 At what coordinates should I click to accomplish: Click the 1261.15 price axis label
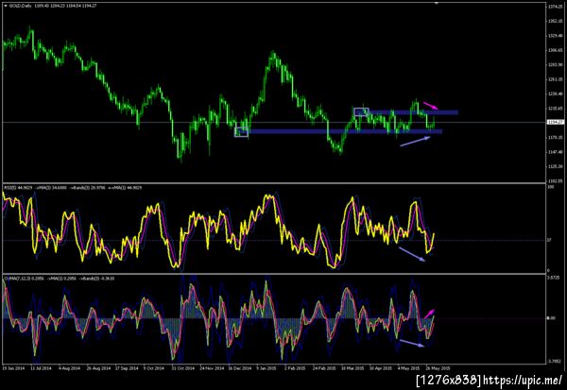click(x=556, y=79)
